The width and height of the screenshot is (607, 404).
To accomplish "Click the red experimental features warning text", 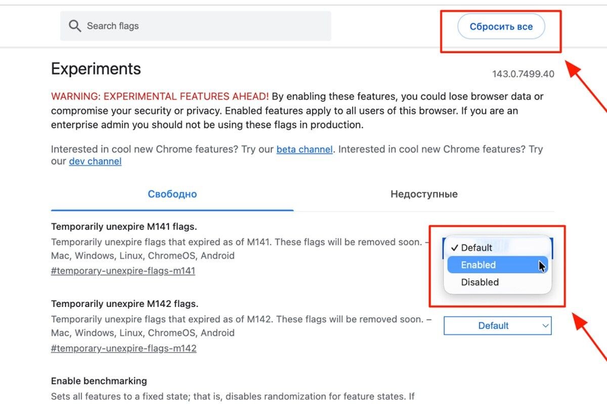I will [160, 96].
